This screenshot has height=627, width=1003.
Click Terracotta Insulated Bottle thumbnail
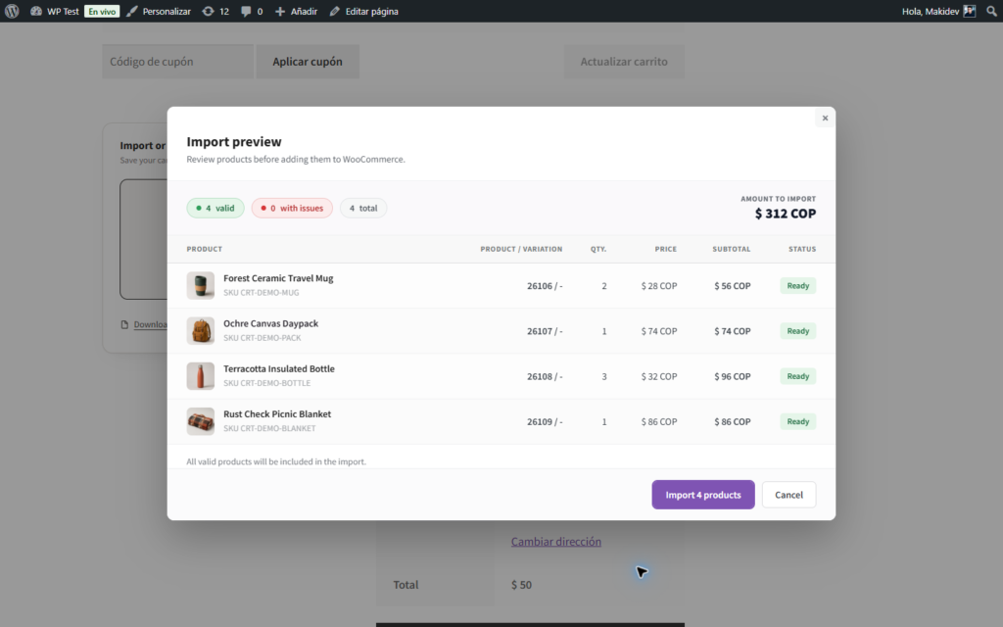[200, 376]
